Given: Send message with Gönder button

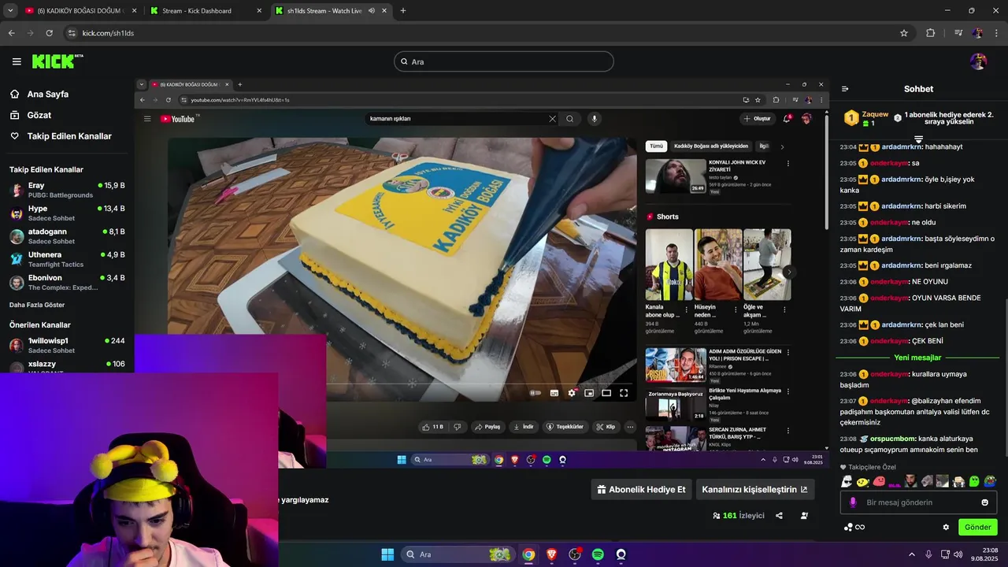Looking at the screenshot, I should pyautogui.click(x=977, y=527).
